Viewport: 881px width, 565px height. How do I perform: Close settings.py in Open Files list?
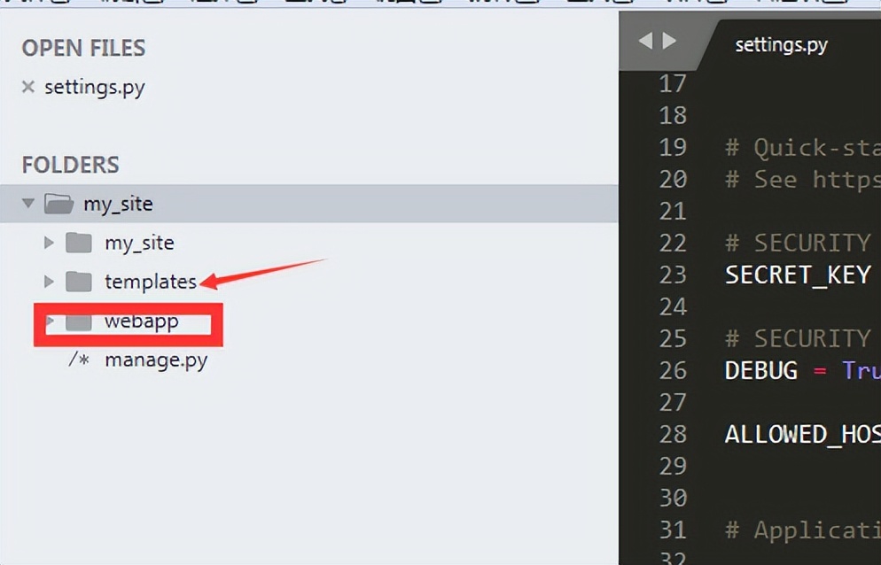point(28,87)
